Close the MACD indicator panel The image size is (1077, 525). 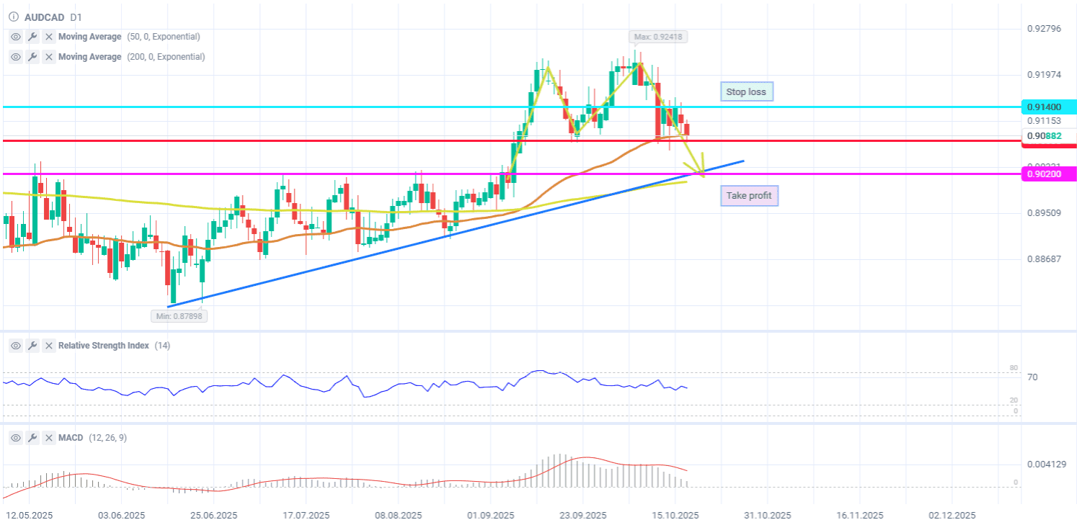[x=49, y=438]
